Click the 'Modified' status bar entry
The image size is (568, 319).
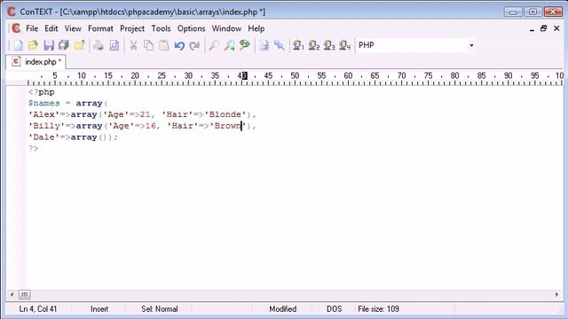pos(282,309)
